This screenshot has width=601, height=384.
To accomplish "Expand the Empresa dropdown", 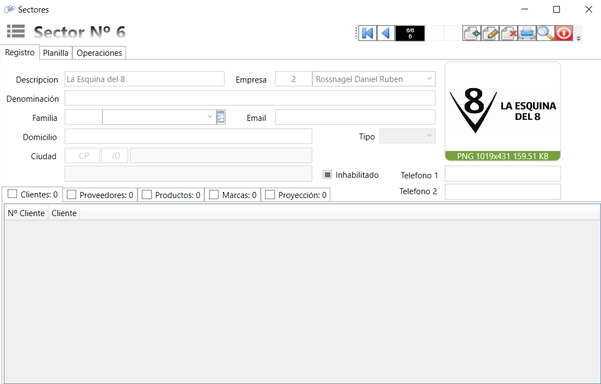I will 429,79.
